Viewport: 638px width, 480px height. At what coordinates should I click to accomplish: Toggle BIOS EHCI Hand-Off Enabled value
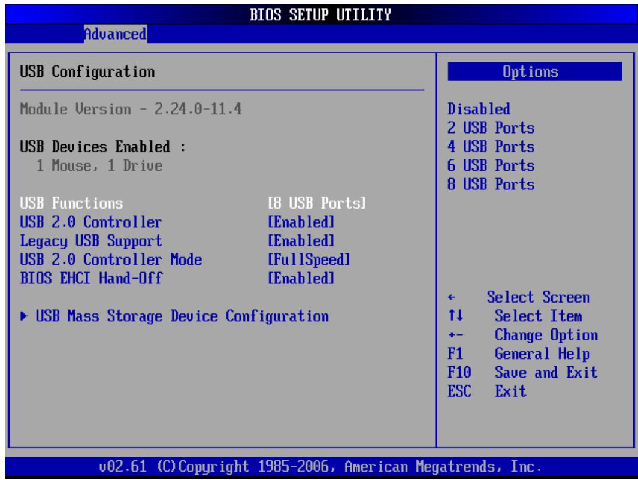[x=301, y=279]
